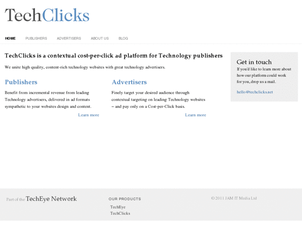
Task: Click the 'We unite high quality' tagline text
Action: coord(85,67)
